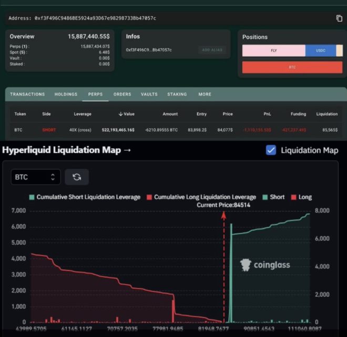The width and height of the screenshot is (347, 337).
Task: Switch to the TRANSACTIONS tab
Action: [x=27, y=94]
